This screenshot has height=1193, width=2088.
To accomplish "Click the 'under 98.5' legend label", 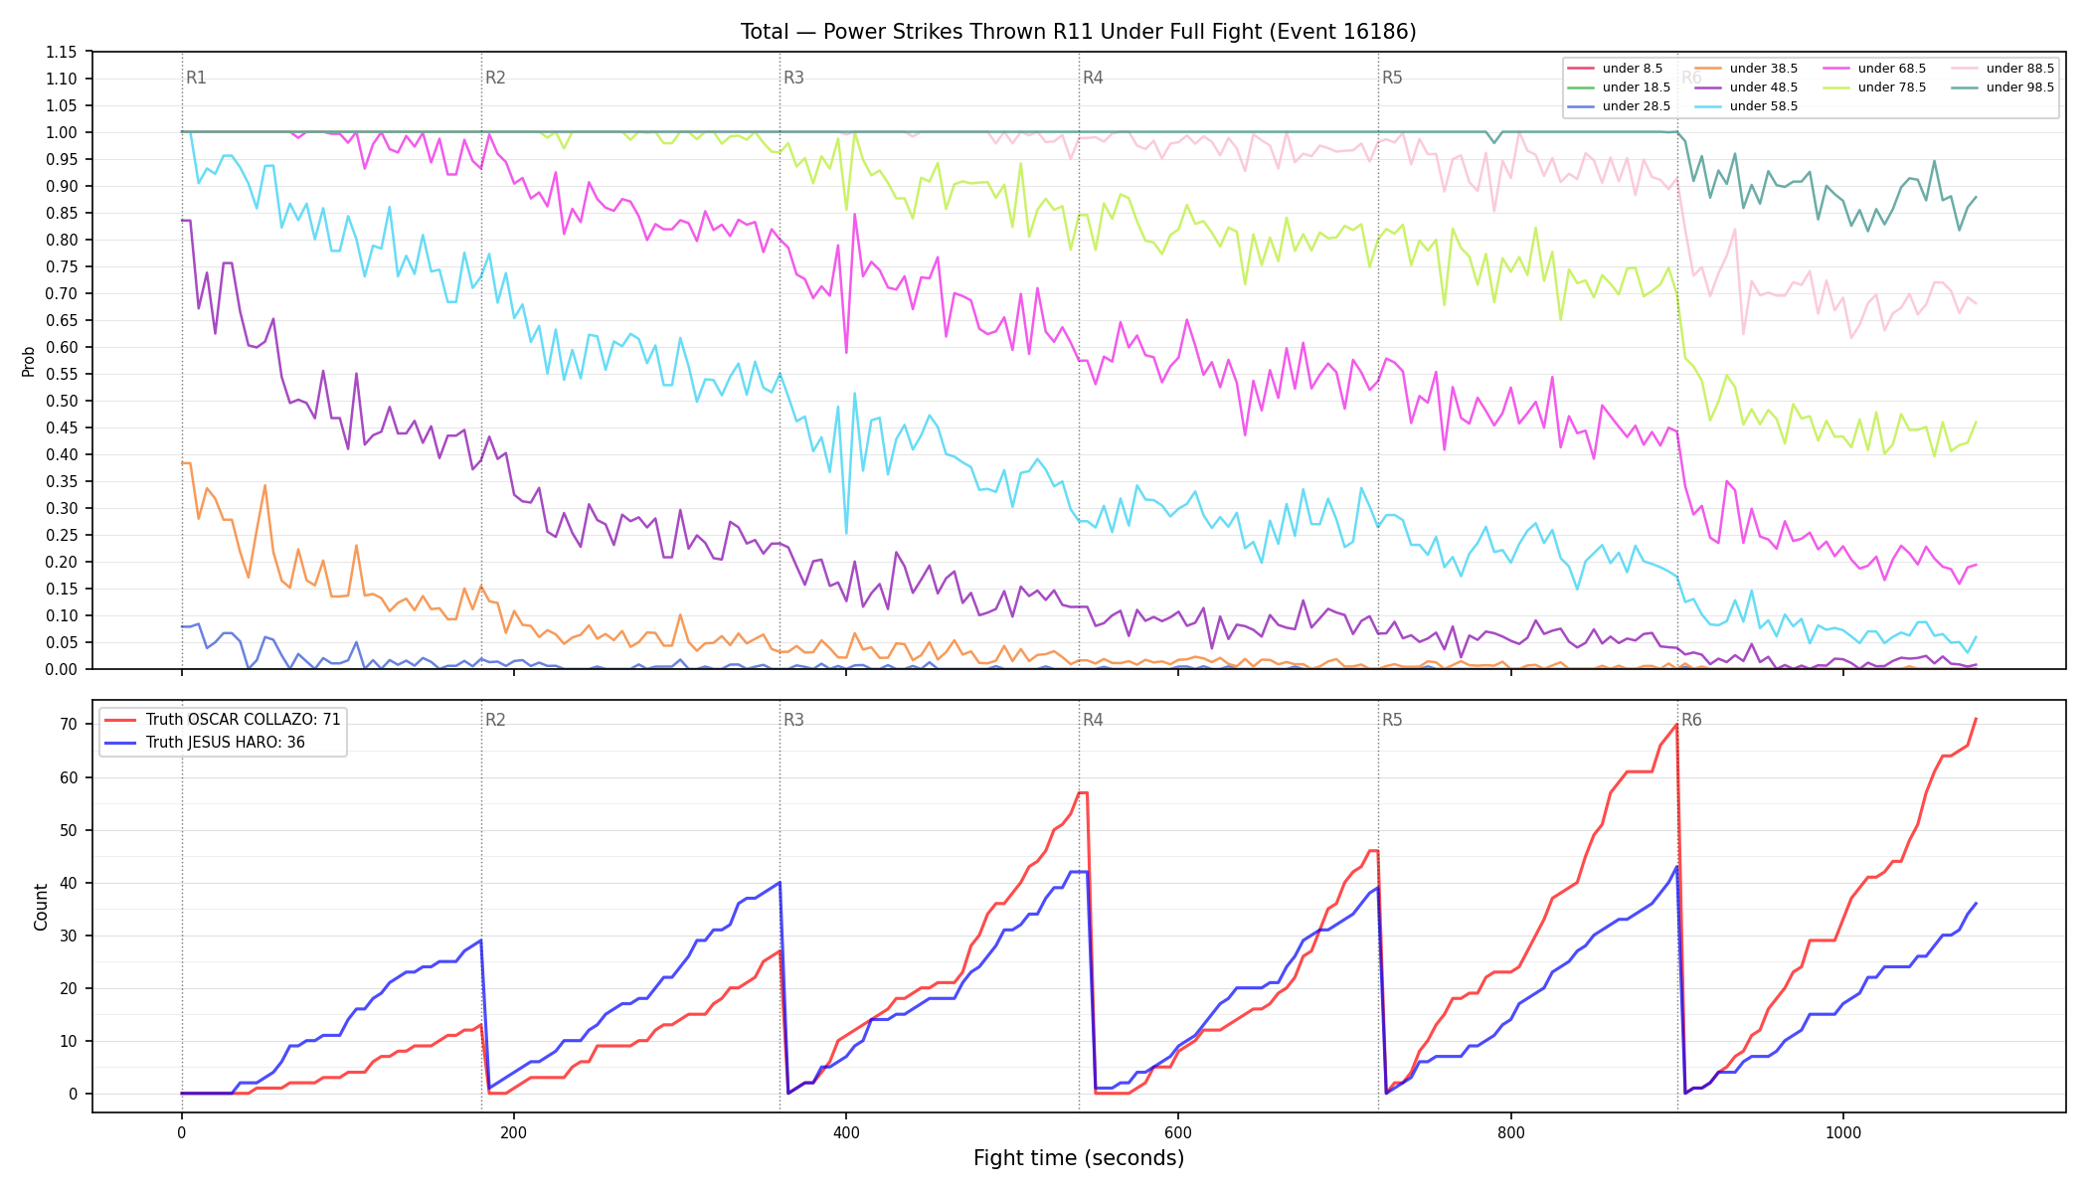I will click(2020, 87).
